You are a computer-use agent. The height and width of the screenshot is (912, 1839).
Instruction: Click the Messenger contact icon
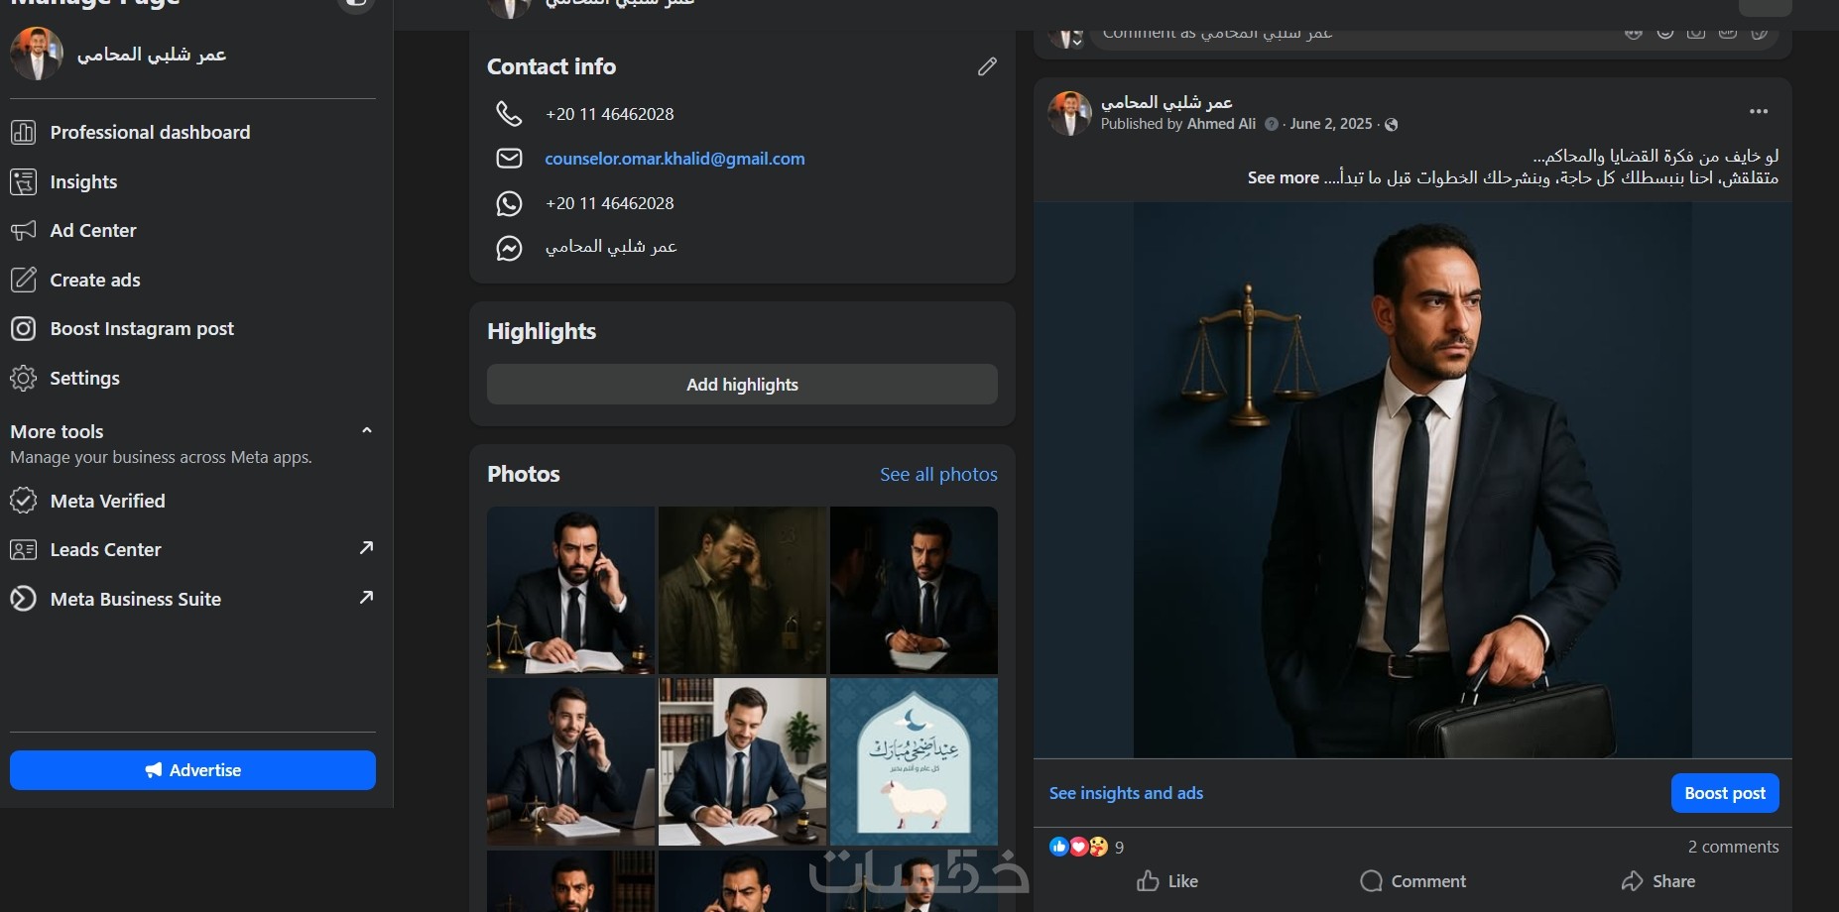click(509, 248)
